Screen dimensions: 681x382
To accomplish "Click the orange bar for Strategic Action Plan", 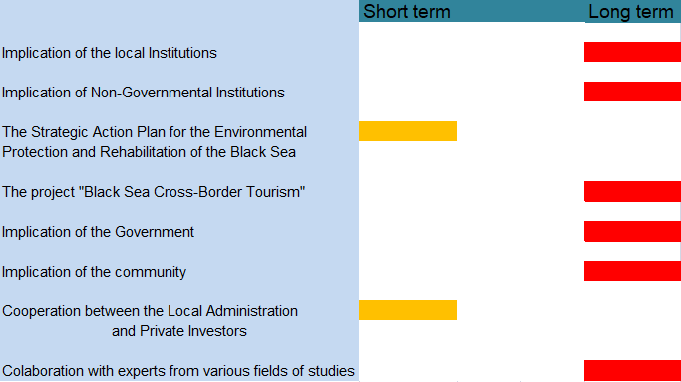I will pyautogui.click(x=408, y=131).
